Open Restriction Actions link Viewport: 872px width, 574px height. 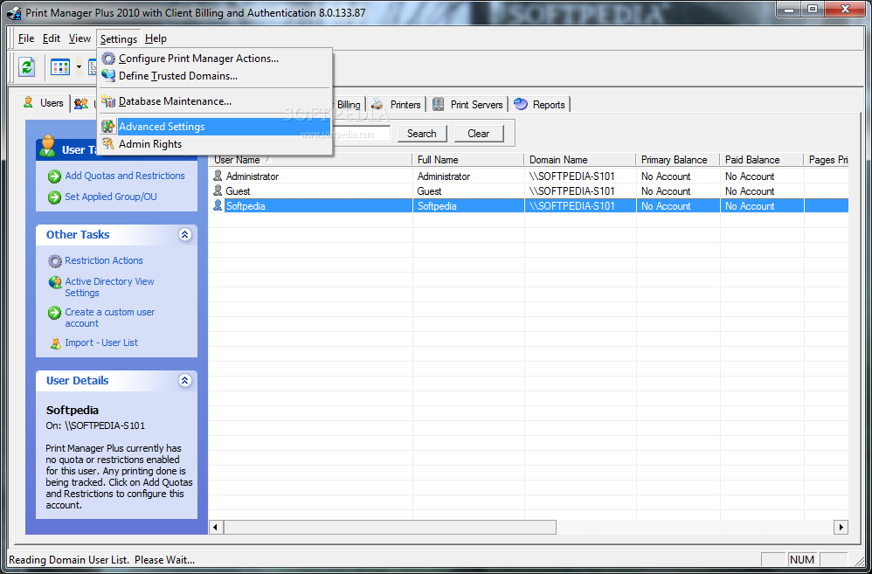103,260
